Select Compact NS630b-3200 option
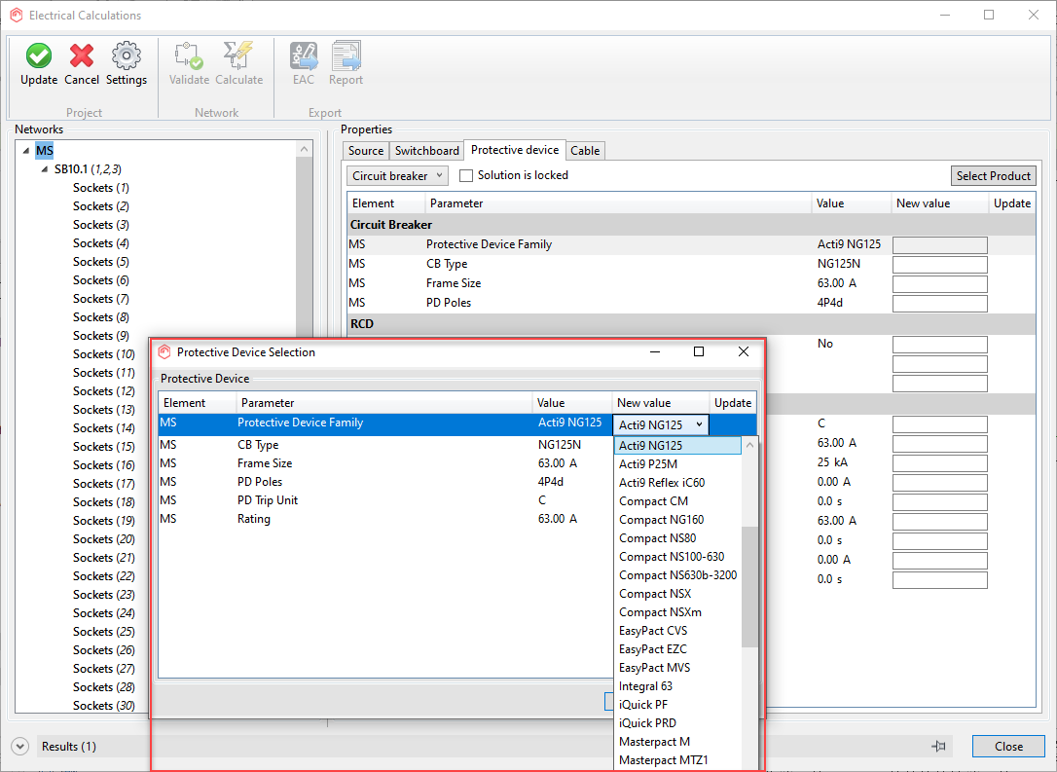The height and width of the screenshot is (772, 1057). coord(677,575)
